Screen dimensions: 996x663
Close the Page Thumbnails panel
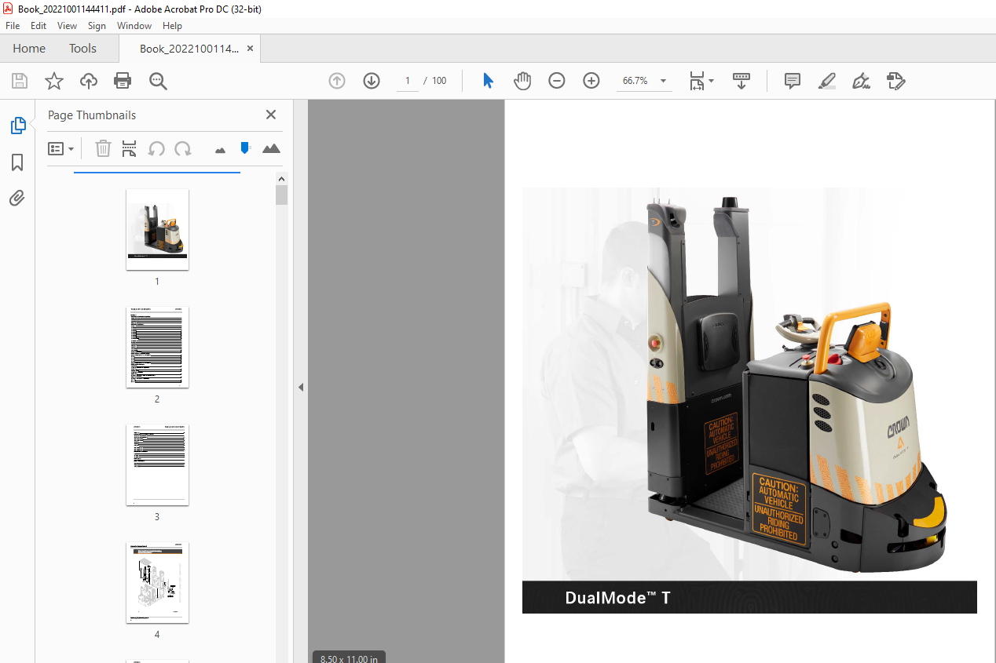pos(271,115)
